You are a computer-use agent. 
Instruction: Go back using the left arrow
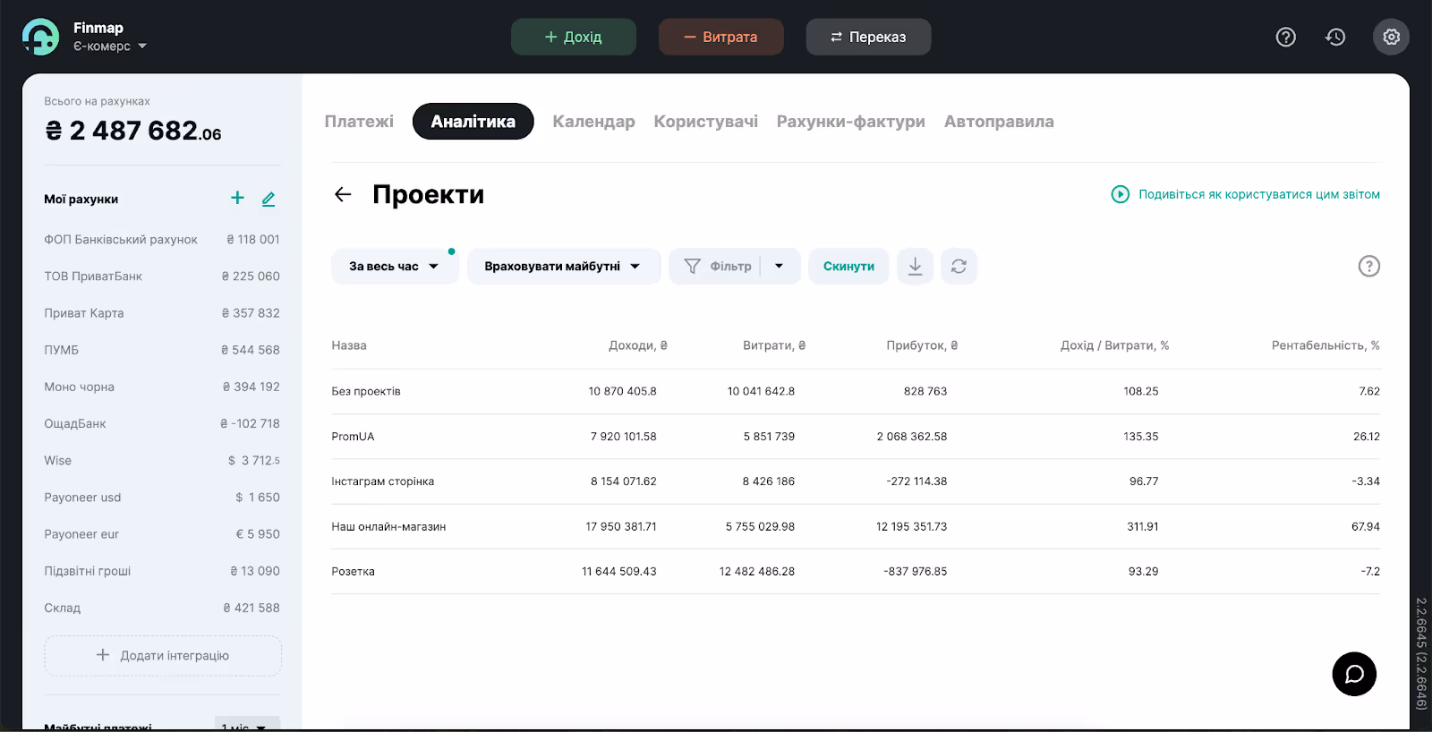coord(343,194)
